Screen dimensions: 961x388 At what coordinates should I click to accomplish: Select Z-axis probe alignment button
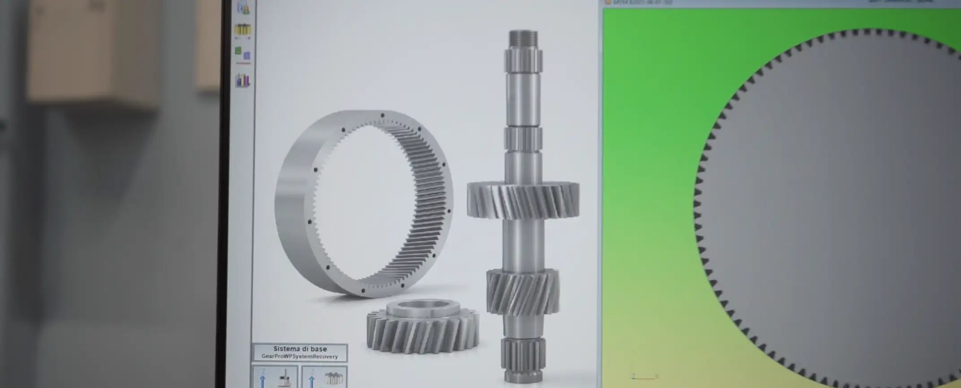(275, 377)
